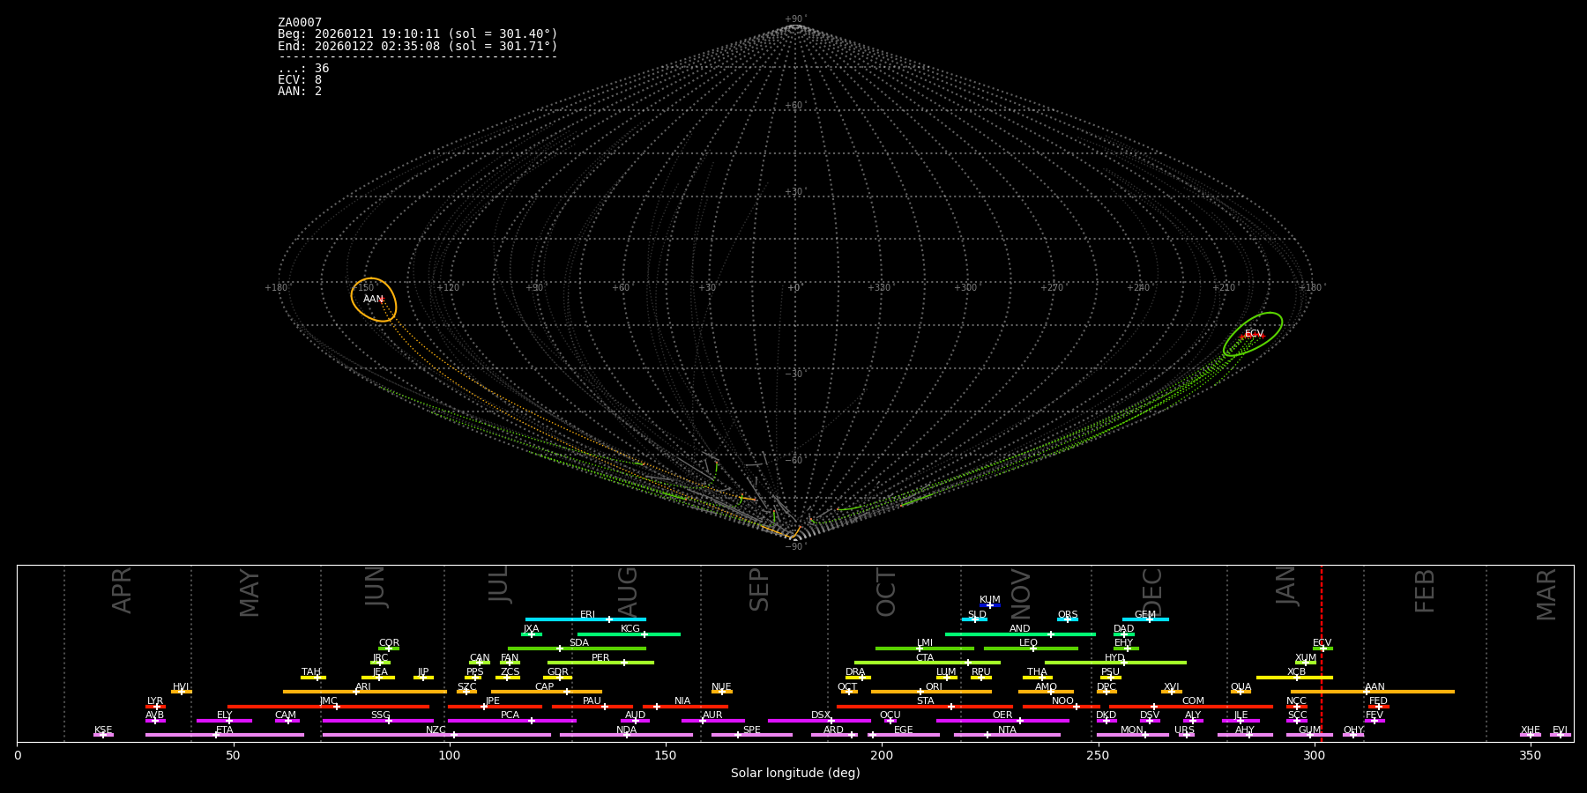
Task: Pick the STA shower label in timeline
Action: point(926,701)
